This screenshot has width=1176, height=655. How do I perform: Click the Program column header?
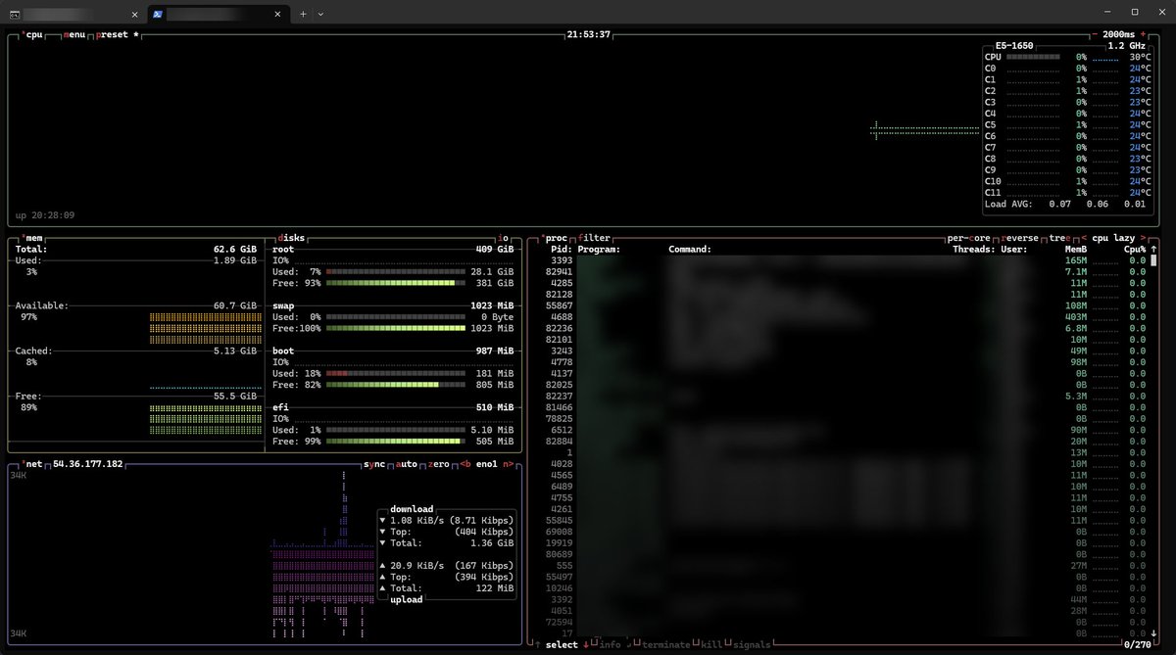(x=598, y=250)
